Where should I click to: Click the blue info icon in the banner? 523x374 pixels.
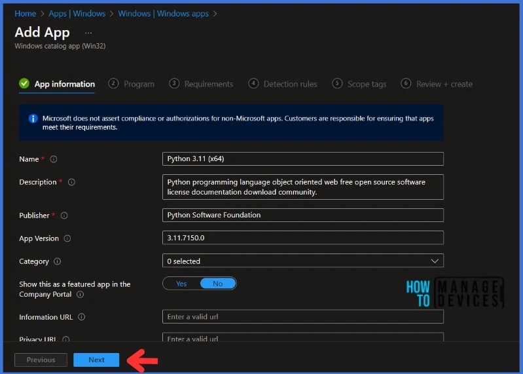point(33,119)
